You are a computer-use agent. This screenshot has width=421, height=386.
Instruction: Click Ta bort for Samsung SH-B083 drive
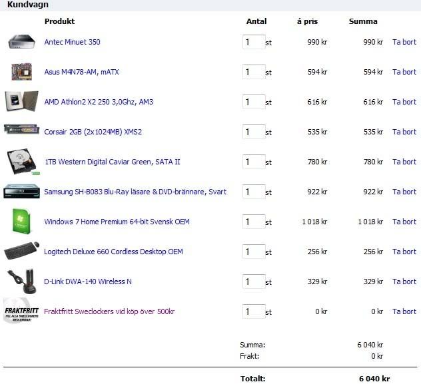(x=404, y=192)
